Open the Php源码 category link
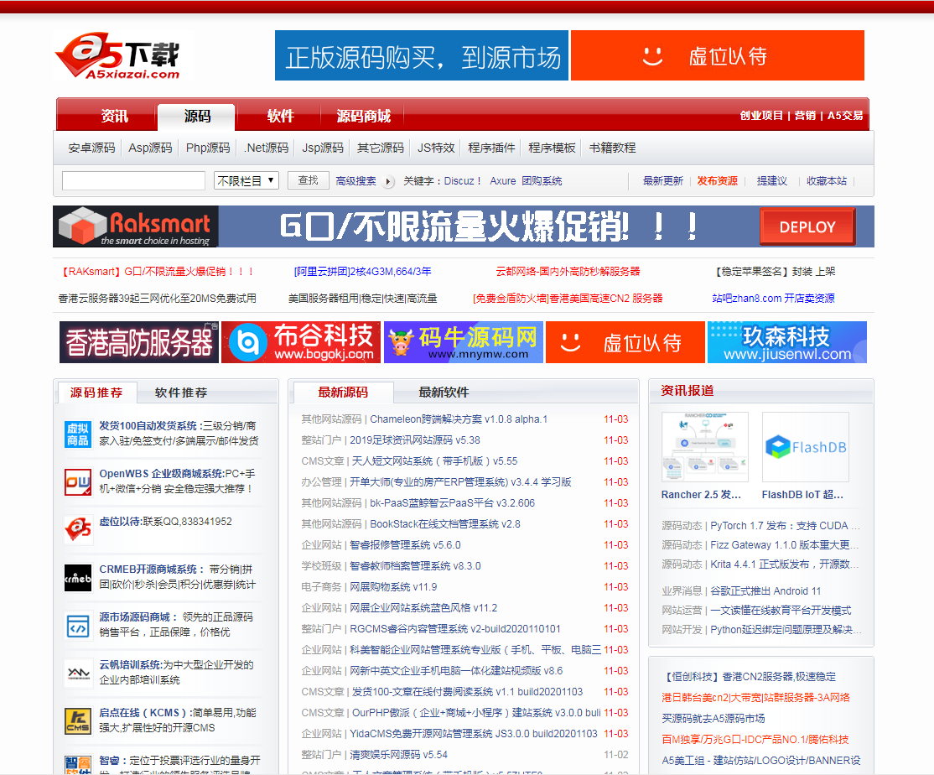Image resolution: width=934 pixels, height=775 pixels. point(208,148)
